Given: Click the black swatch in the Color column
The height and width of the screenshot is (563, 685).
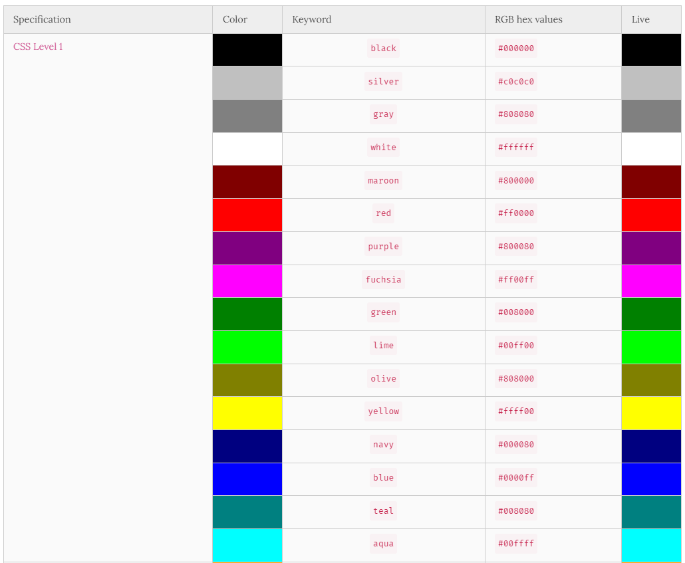Looking at the screenshot, I should pyautogui.click(x=247, y=50).
